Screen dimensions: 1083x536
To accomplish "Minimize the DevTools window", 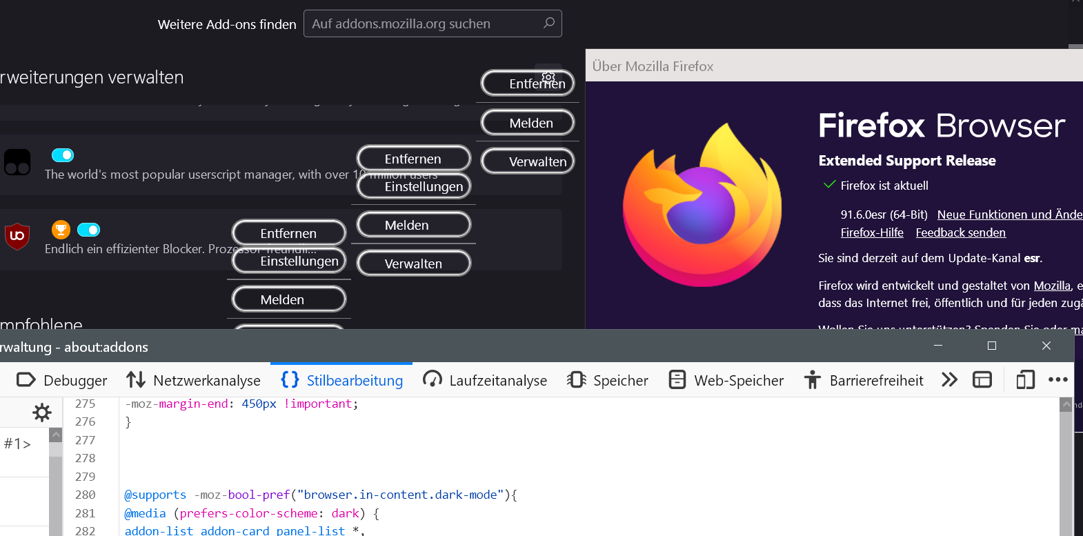I will tap(938, 346).
